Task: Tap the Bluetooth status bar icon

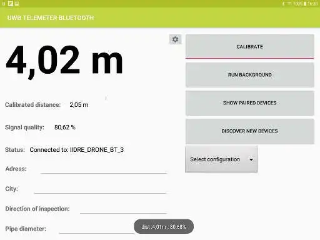Action: pyautogui.click(x=283, y=4)
